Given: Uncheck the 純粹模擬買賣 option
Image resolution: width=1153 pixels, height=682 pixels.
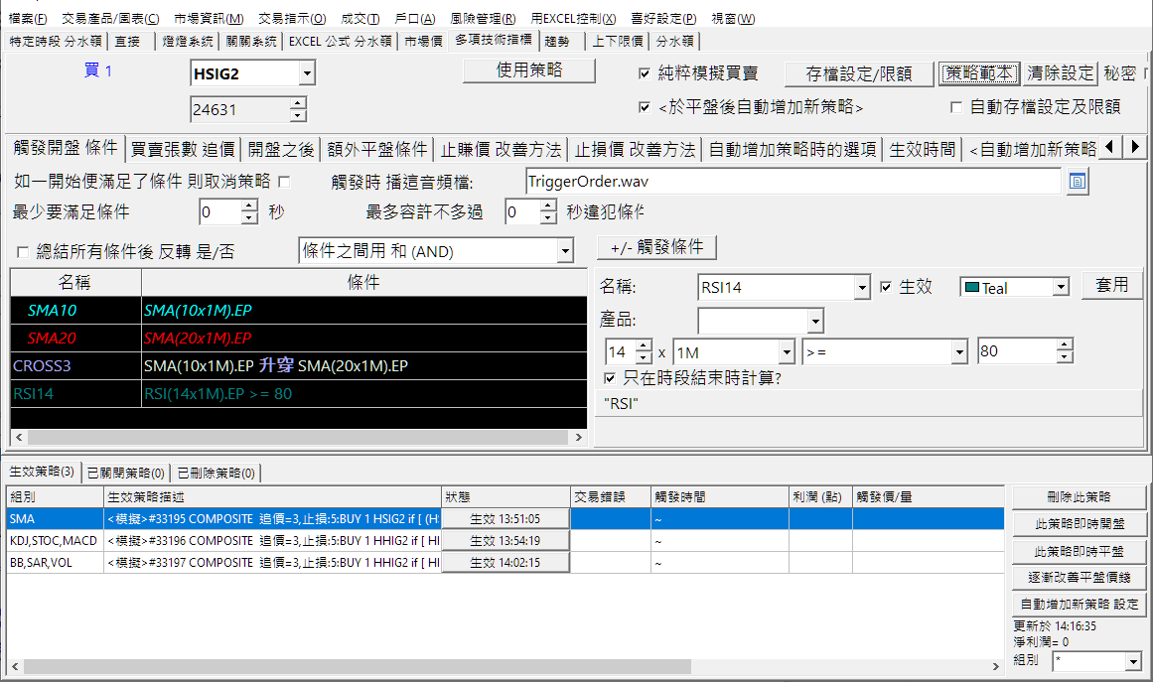Looking at the screenshot, I should point(645,72).
